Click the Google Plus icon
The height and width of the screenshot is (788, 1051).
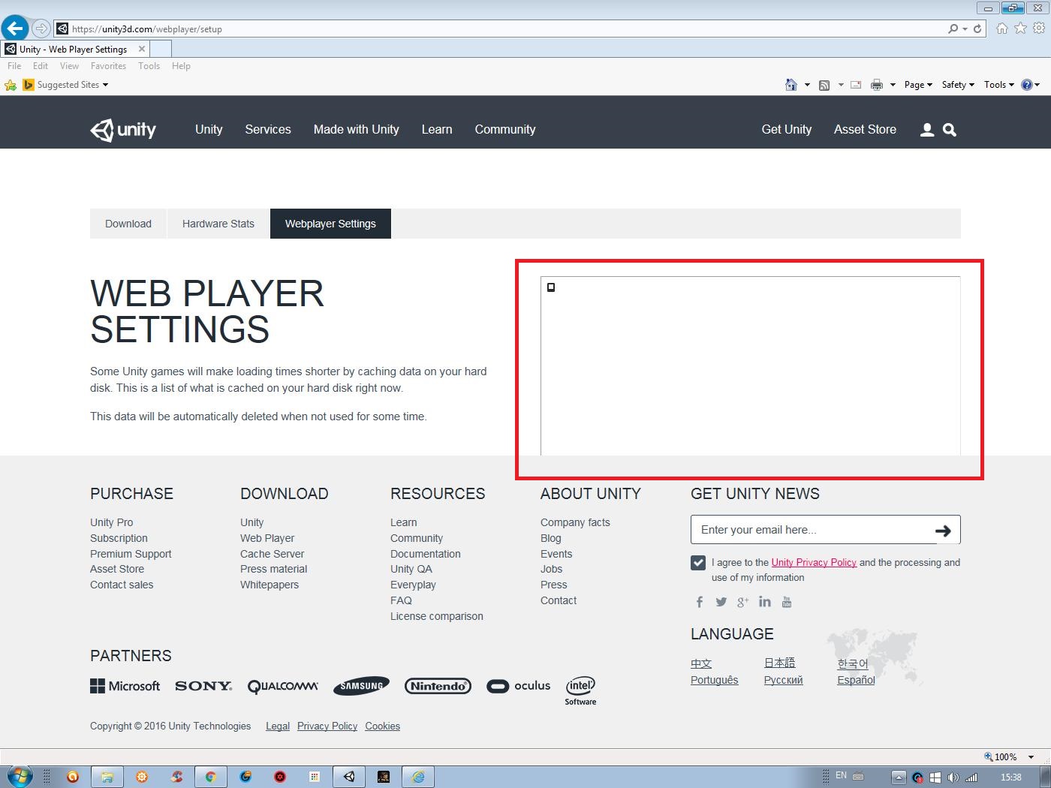coord(743,602)
